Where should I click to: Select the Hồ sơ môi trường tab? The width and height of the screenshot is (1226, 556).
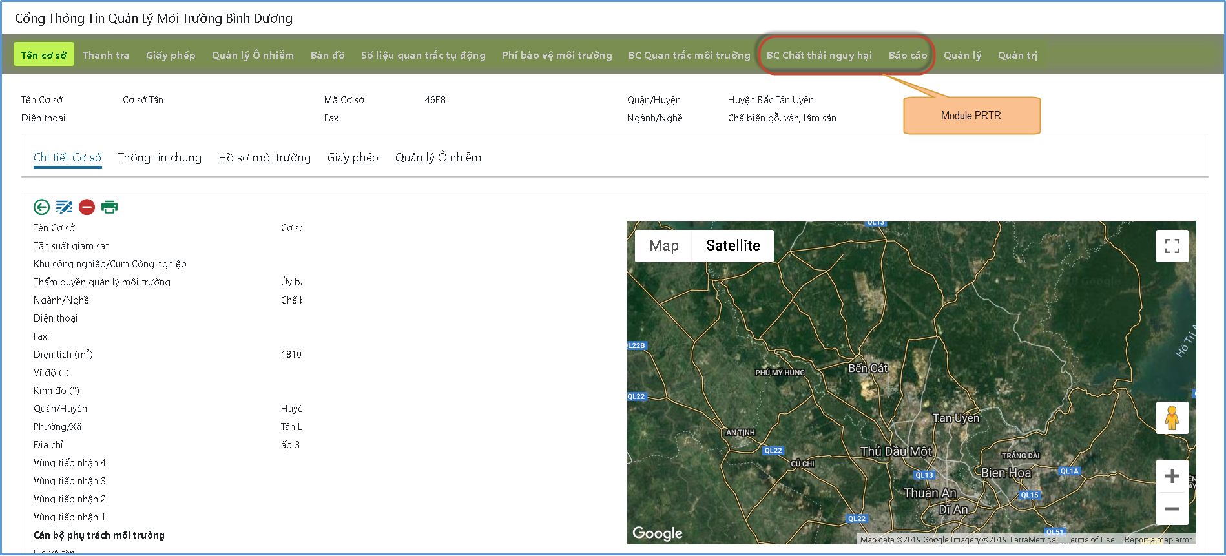[x=264, y=158]
